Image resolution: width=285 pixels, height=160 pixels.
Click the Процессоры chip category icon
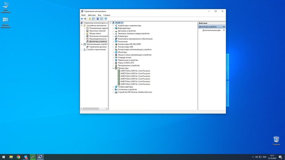point(116,68)
